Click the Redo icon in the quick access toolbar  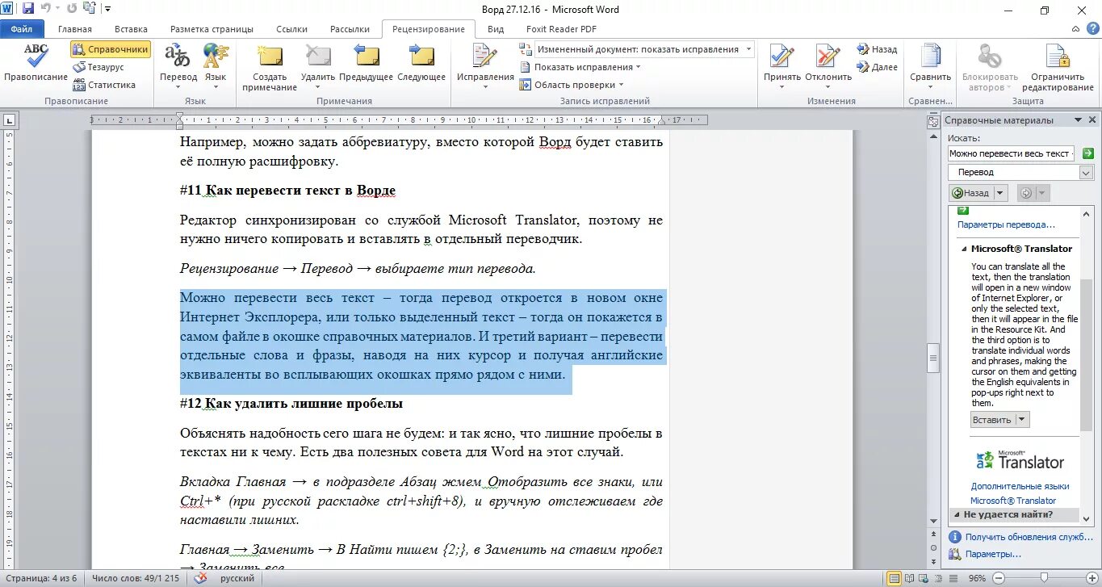click(x=72, y=9)
